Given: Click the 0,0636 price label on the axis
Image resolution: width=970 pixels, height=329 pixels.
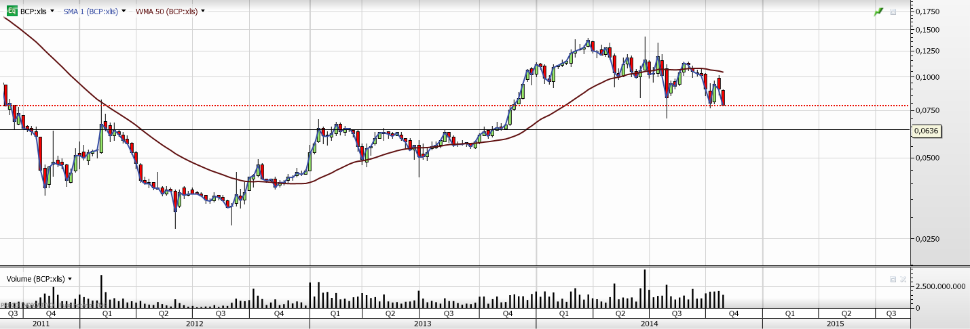Looking at the screenshot, I should point(926,131).
